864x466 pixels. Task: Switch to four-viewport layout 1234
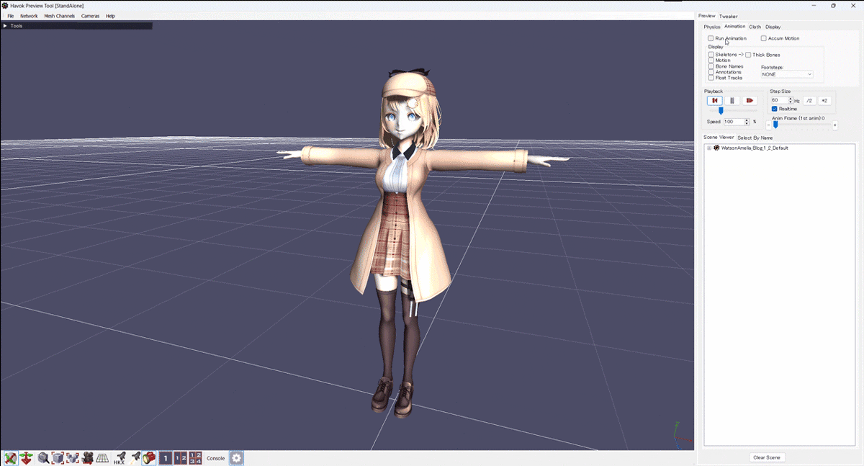pos(195,458)
